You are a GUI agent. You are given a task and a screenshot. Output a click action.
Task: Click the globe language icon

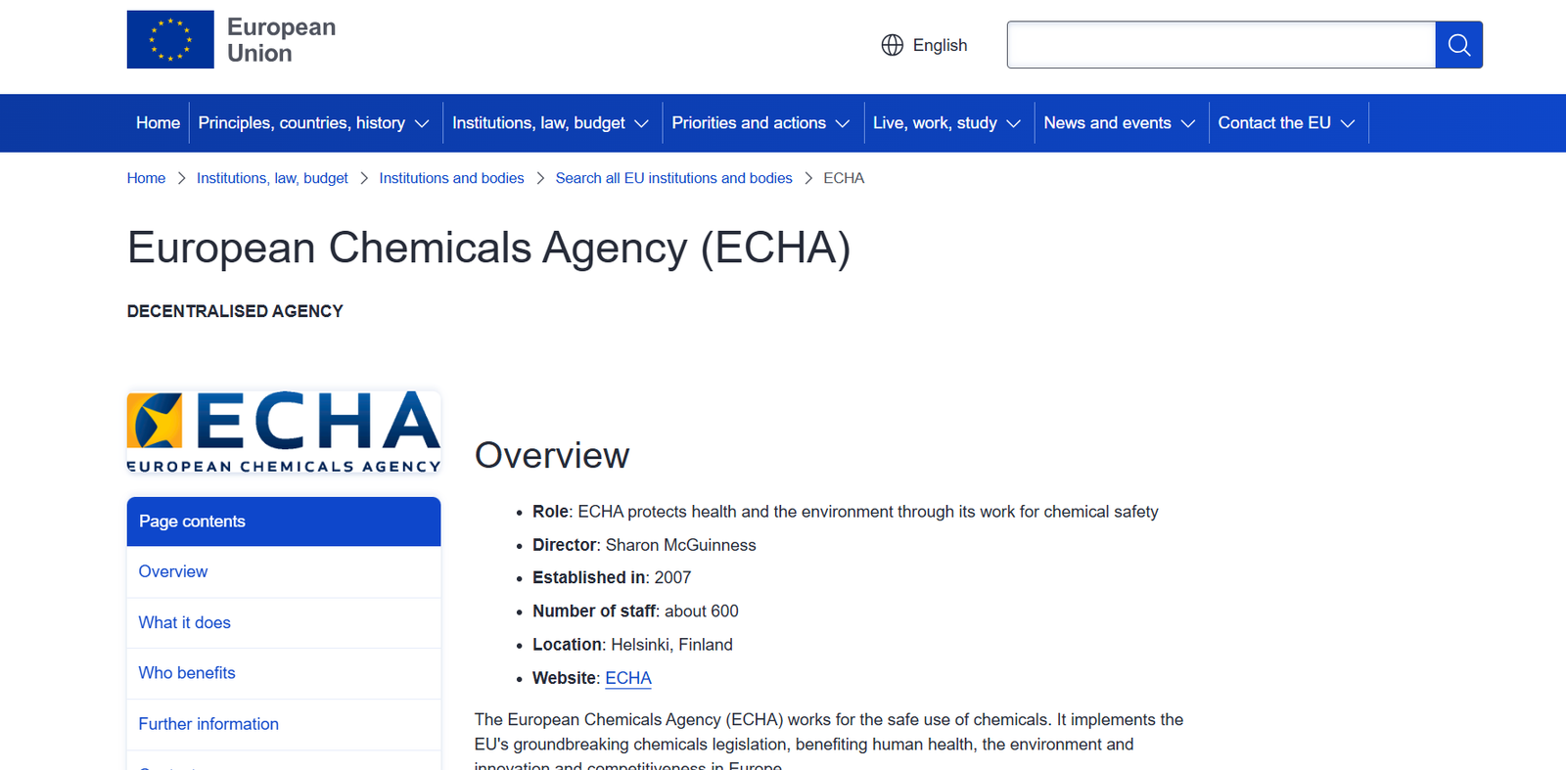tap(892, 45)
